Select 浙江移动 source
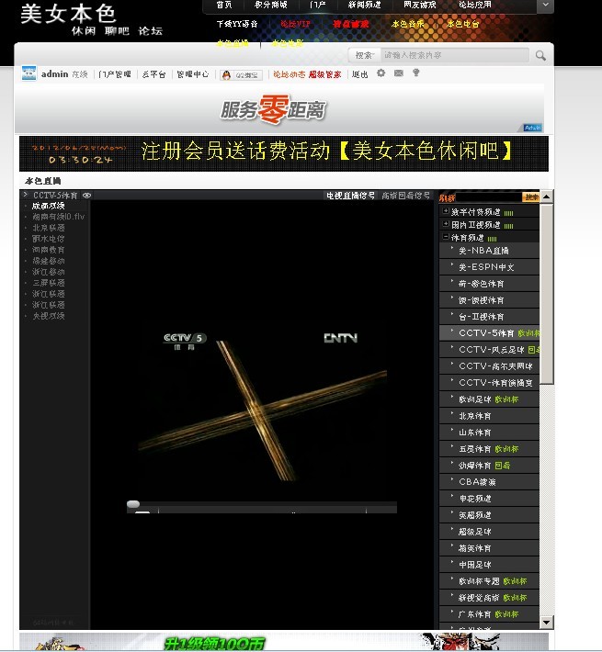Screen dimensions: 602x652 (49, 272)
